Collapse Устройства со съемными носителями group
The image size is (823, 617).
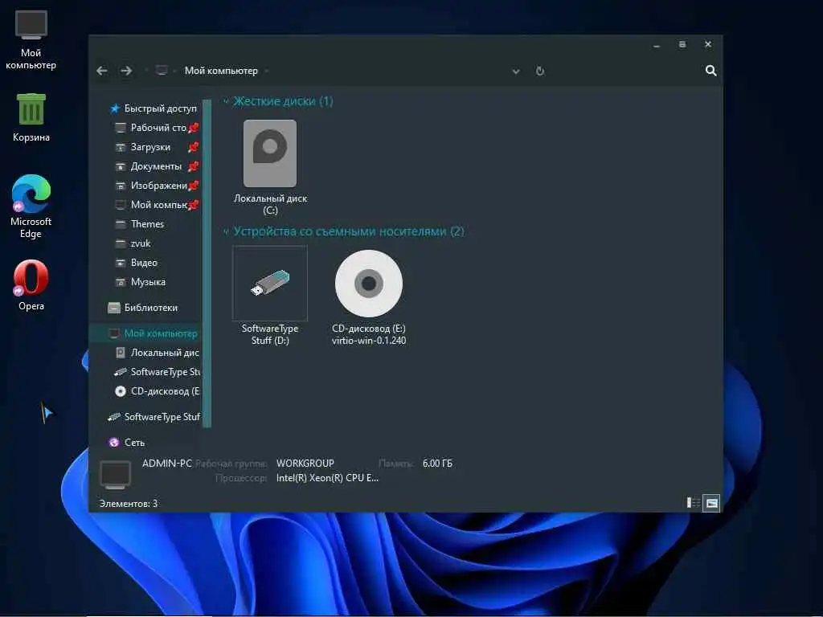(226, 231)
